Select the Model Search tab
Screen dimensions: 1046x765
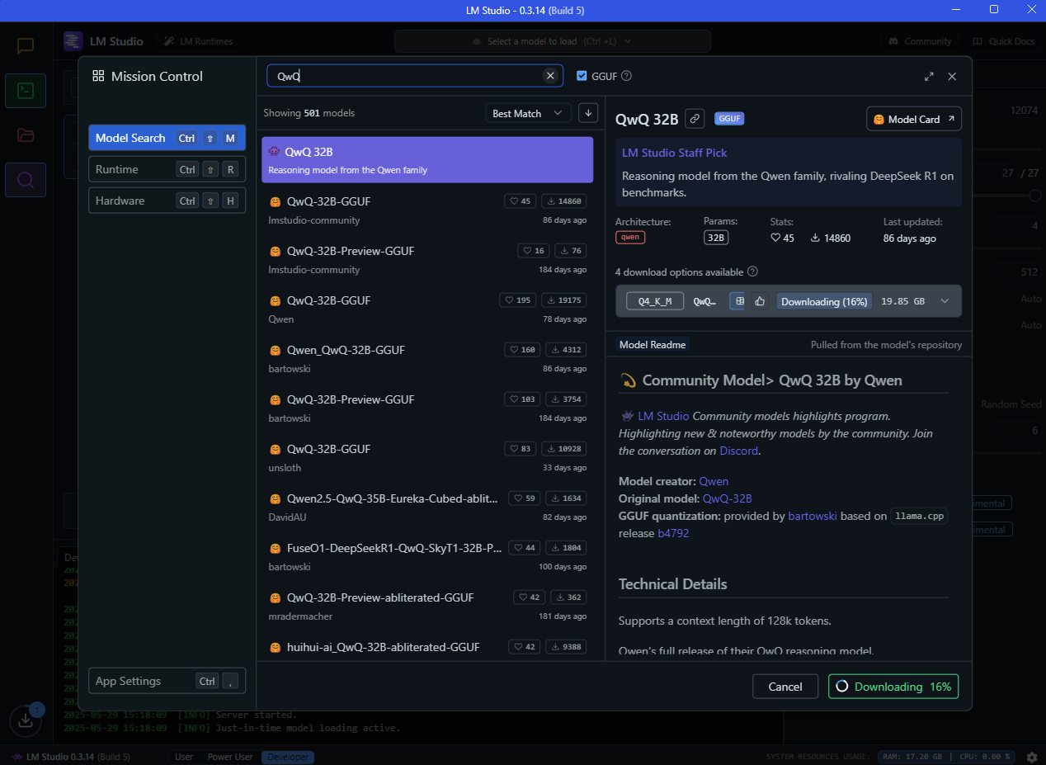(167, 138)
